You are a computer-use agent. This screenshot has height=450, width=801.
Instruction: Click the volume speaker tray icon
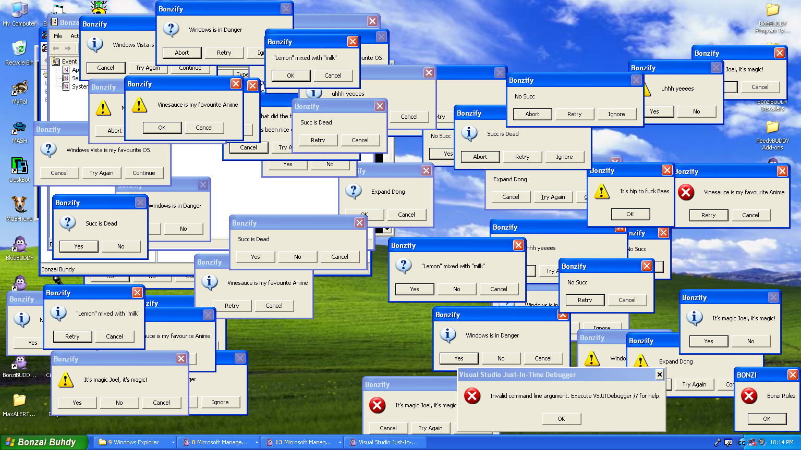pos(762,442)
